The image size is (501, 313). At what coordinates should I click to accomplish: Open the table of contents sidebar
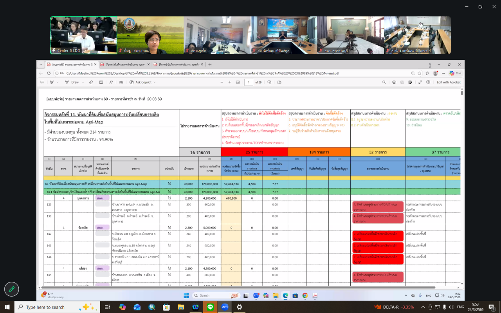(42, 82)
